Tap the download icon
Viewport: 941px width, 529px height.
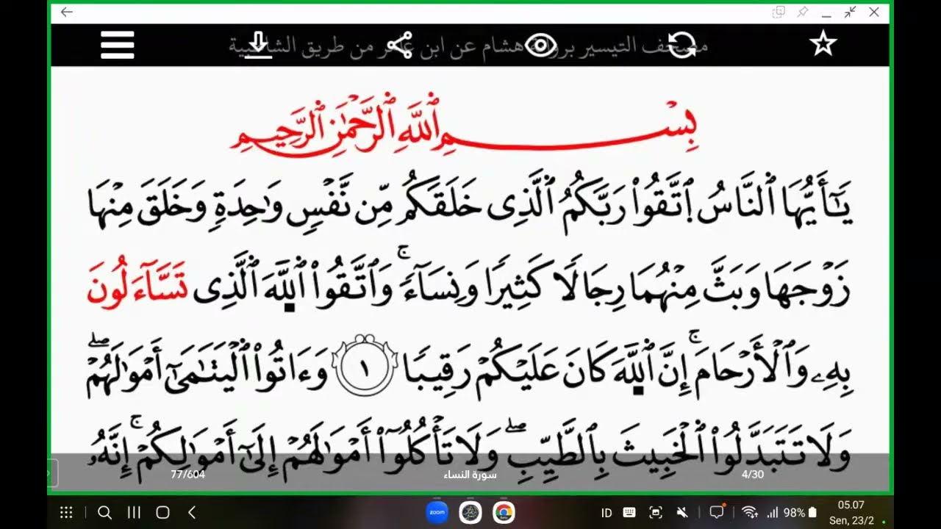click(258, 45)
